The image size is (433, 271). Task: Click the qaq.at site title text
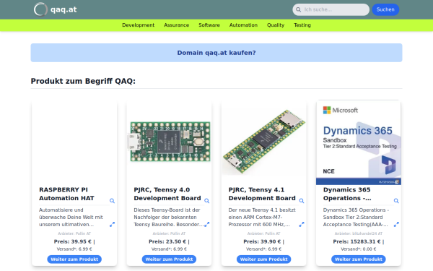[x=64, y=9]
